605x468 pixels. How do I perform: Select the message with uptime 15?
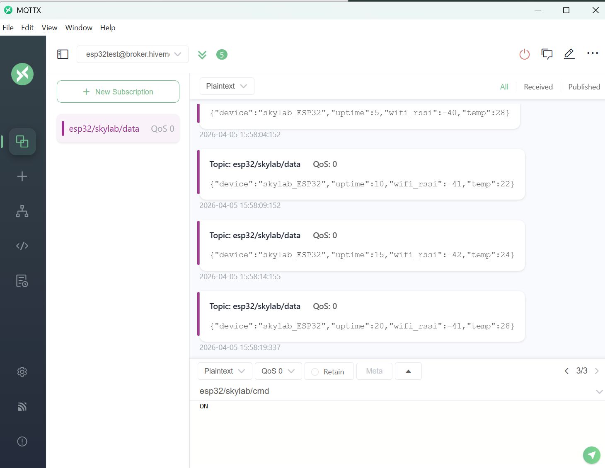pos(361,246)
